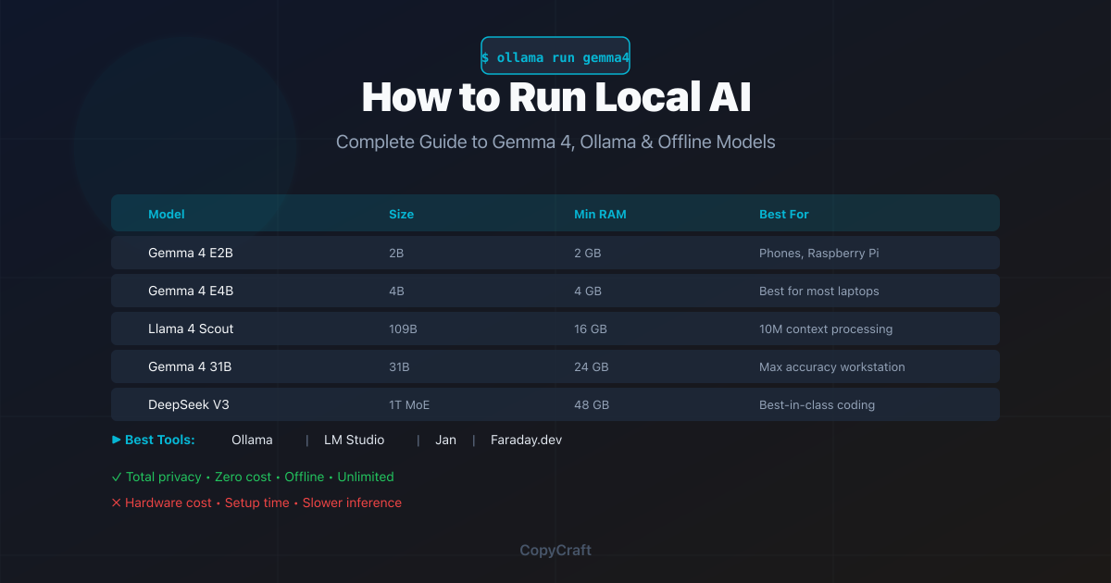Click the 'Best Tools:' label
1111x583 pixels.
point(159,440)
